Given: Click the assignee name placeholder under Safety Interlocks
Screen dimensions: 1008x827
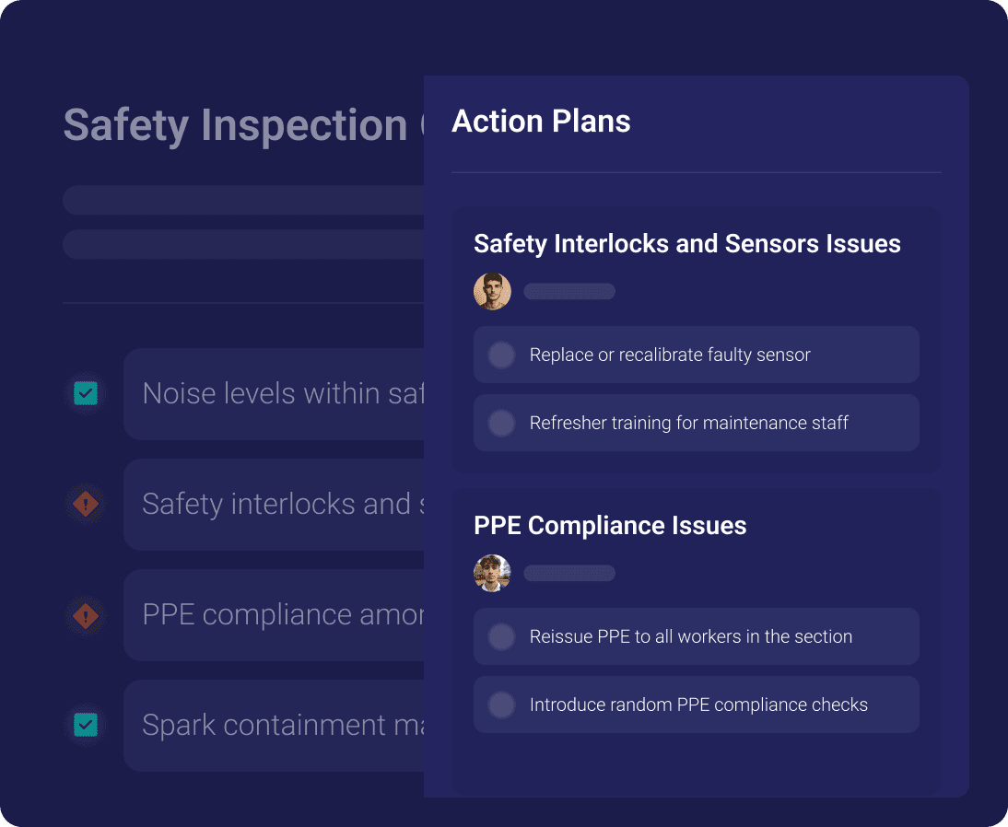Looking at the screenshot, I should (569, 292).
